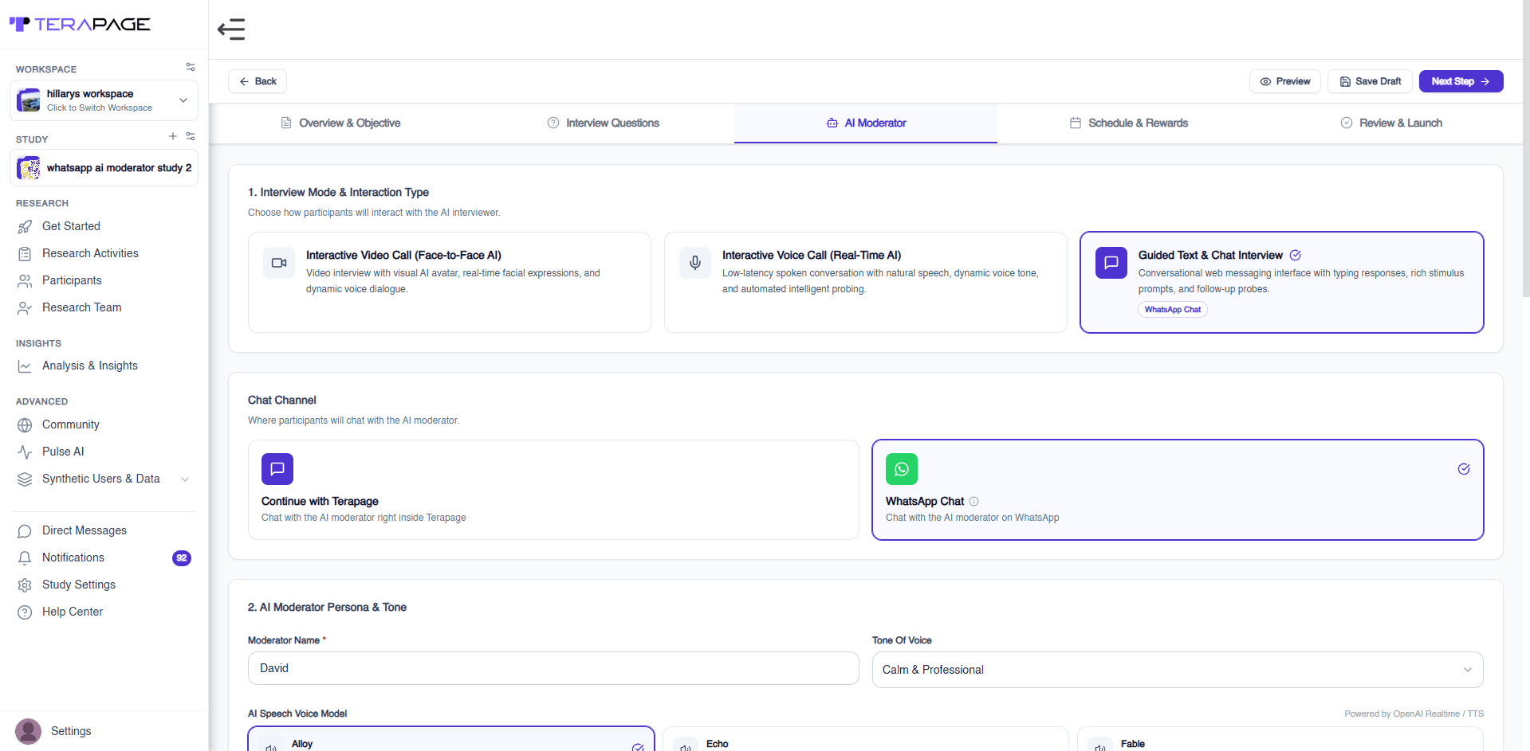Click the Moderator Name input field
Image resolution: width=1530 pixels, height=751 pixels.
[553, 668]
